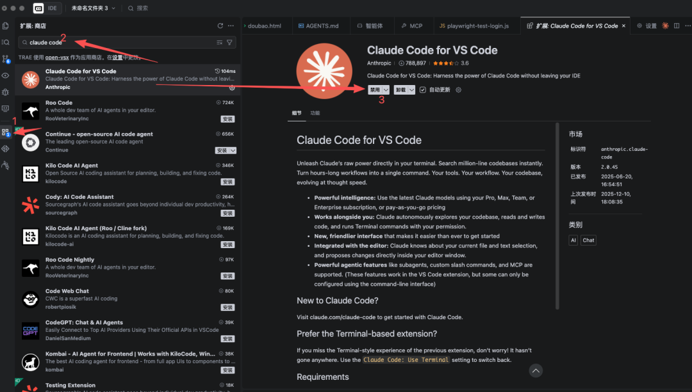Open editor more actions ellipsis at top right
The image size is (692, 392).
pos(688,26)
